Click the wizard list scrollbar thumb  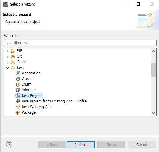153,69
